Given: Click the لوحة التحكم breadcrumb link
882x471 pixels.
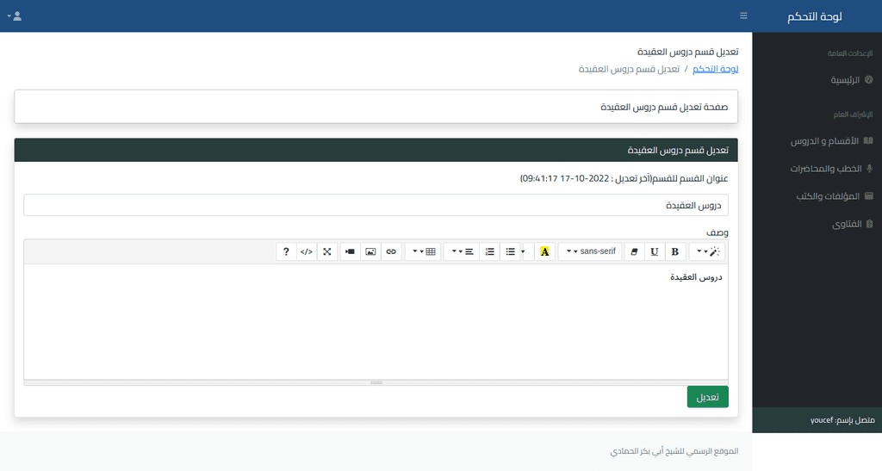Looking at the screenshot, I should coord(715,69).
